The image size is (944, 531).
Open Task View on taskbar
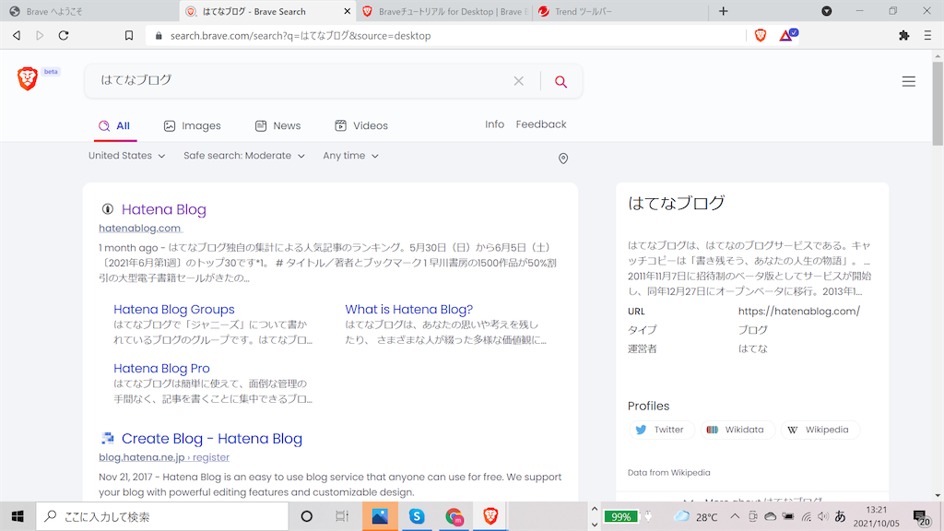click(x=342, y=516)
